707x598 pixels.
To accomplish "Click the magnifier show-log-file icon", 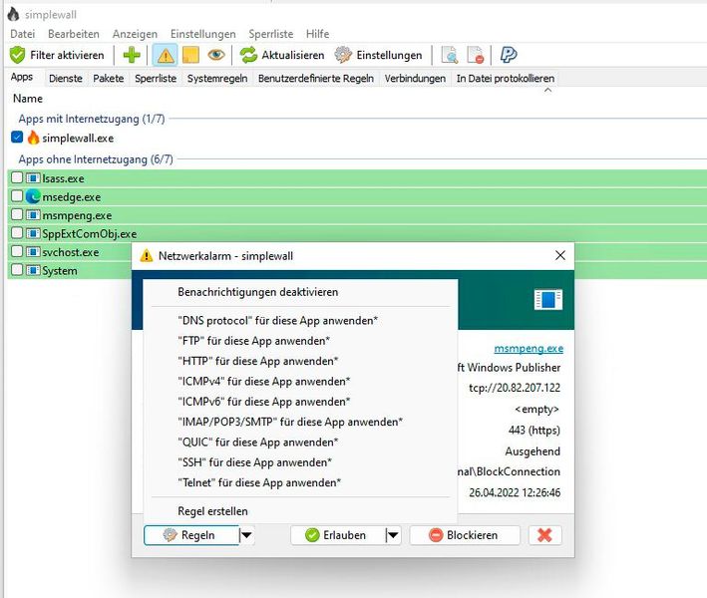I will pos(450,55).
